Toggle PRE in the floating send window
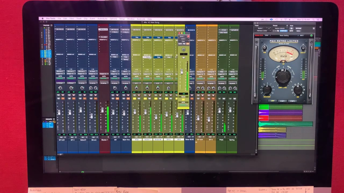344x193 pixels. pyautogui.click(x=184, y=44)
